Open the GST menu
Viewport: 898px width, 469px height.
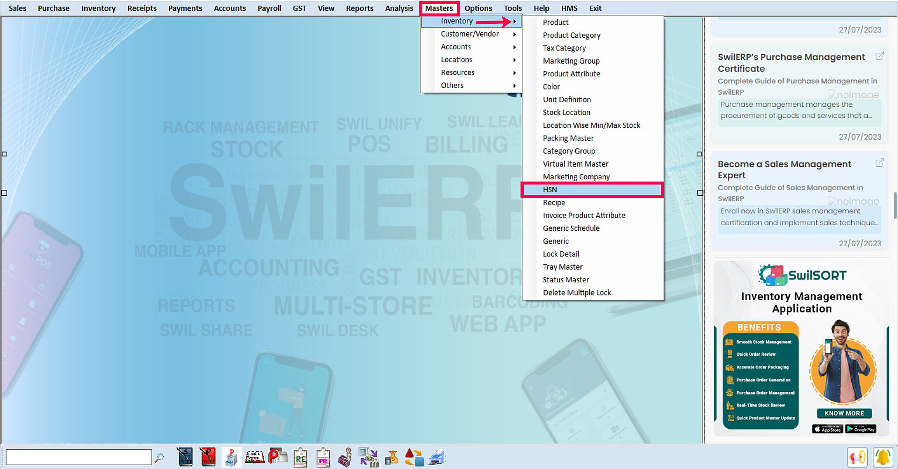pyautogui.click(x=299, y=8)
